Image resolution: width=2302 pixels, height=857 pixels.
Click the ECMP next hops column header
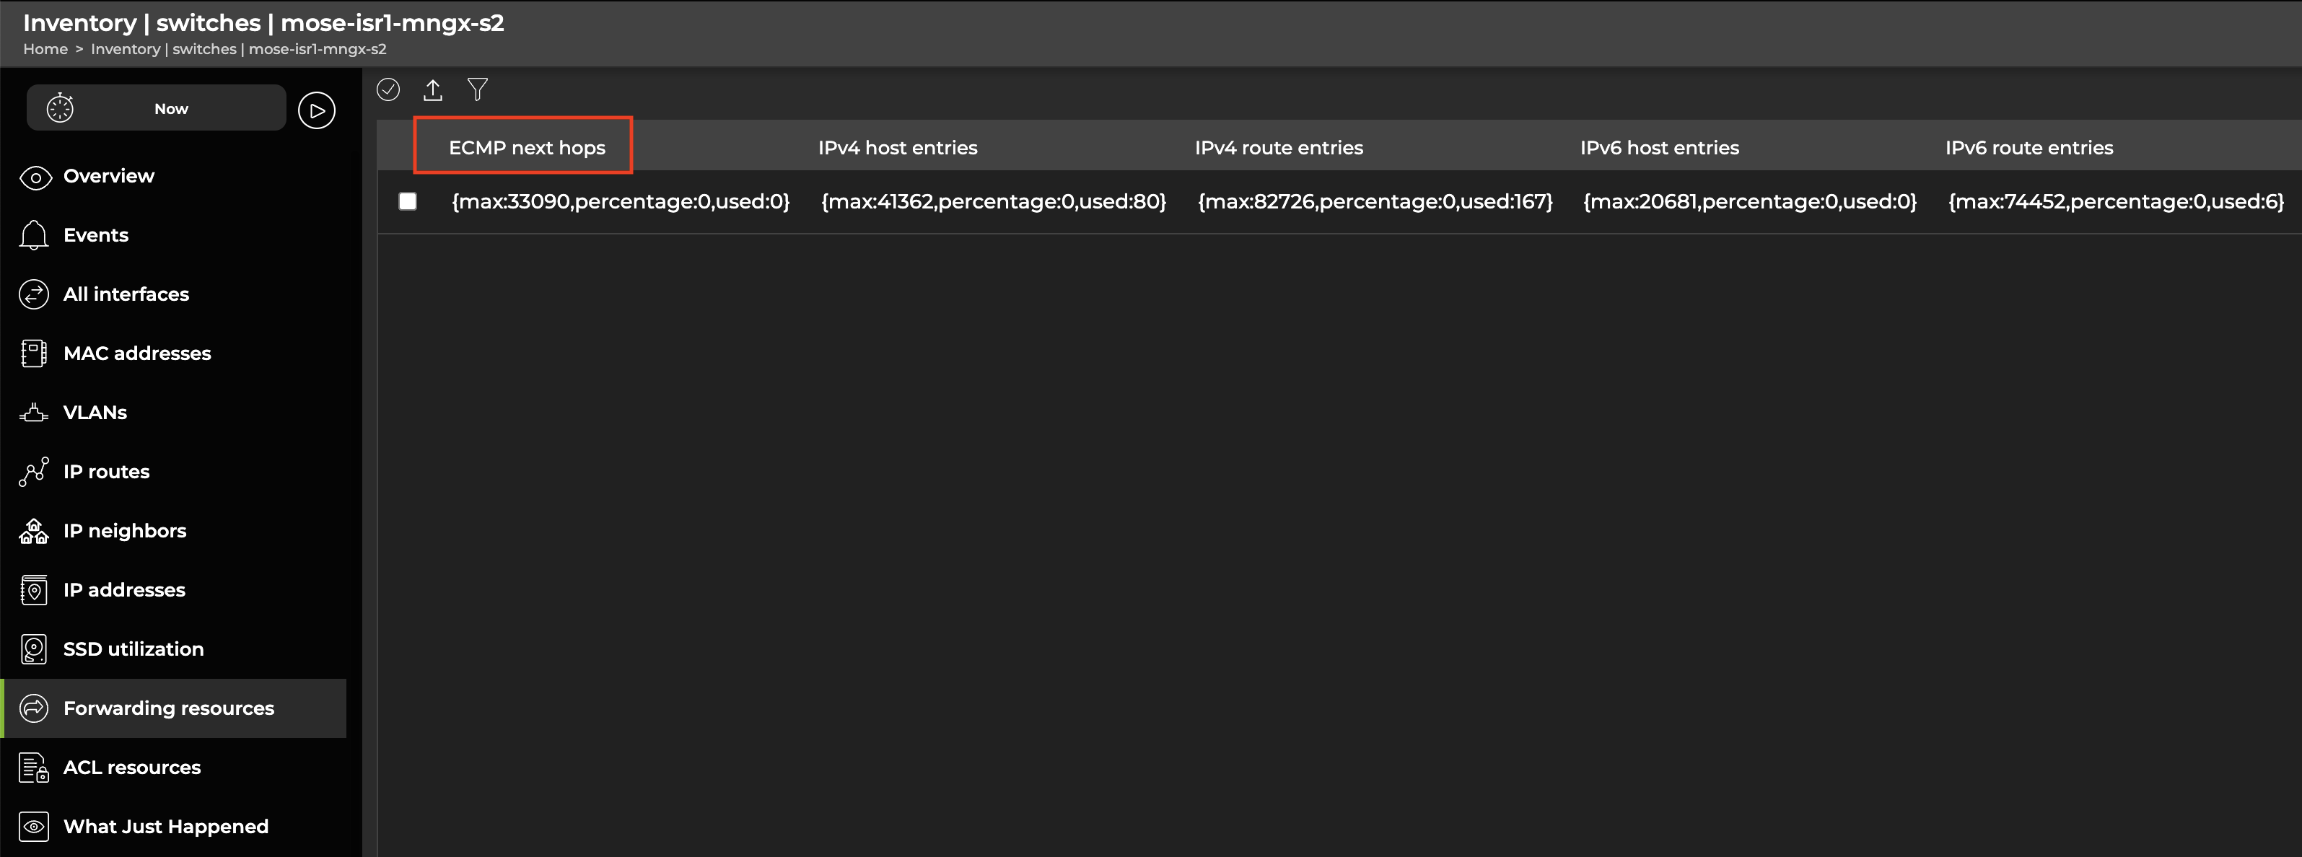tap(526, 147)
